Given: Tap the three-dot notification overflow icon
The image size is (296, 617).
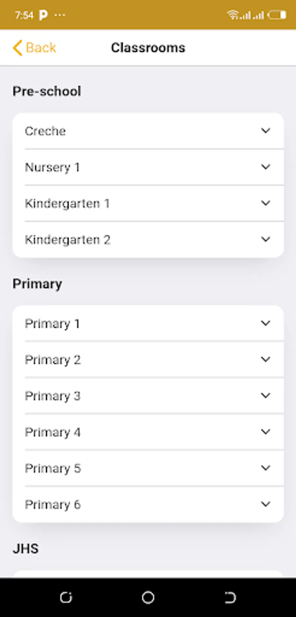Looking at the screenshot, I should (60, 15).
